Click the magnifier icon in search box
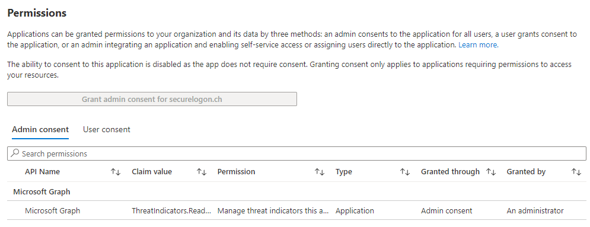The width and height of the screenshot is (590, 227). pyautogui.click(x=15, y=154)
